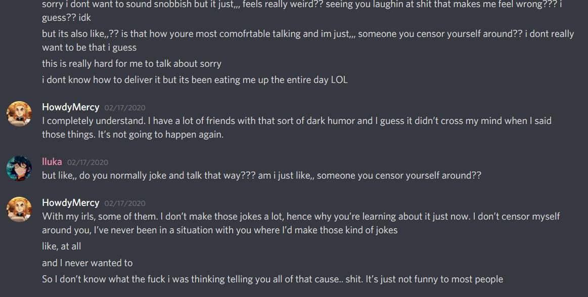Click HowdyMercy's avatar beside 'With my irls' message

(x=19, y=209)
